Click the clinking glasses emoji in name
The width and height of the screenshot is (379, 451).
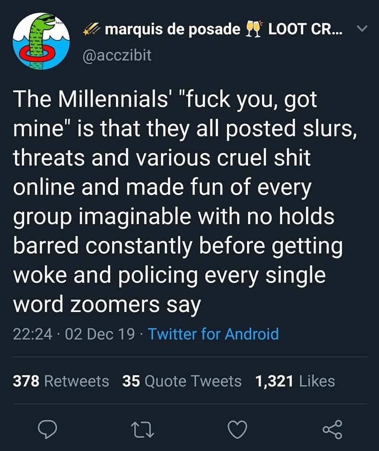point(254,30)
